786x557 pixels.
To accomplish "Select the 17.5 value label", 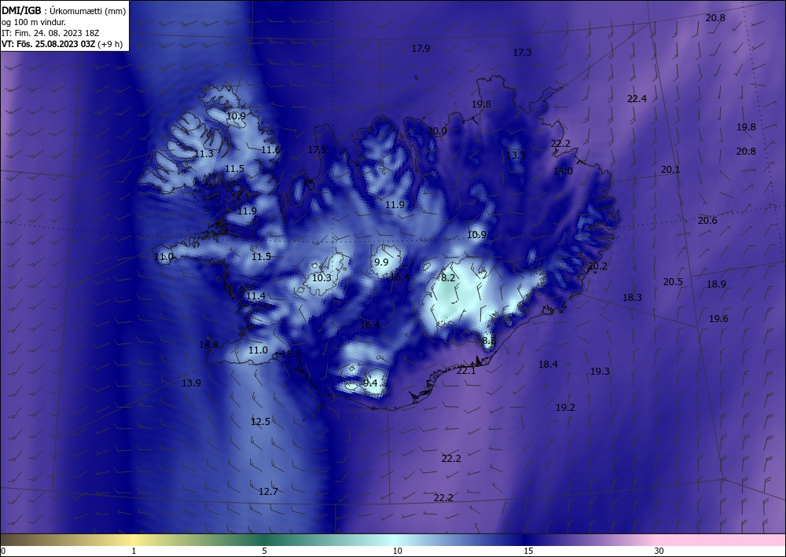I will pyautogui.click(x=317, y=150).
